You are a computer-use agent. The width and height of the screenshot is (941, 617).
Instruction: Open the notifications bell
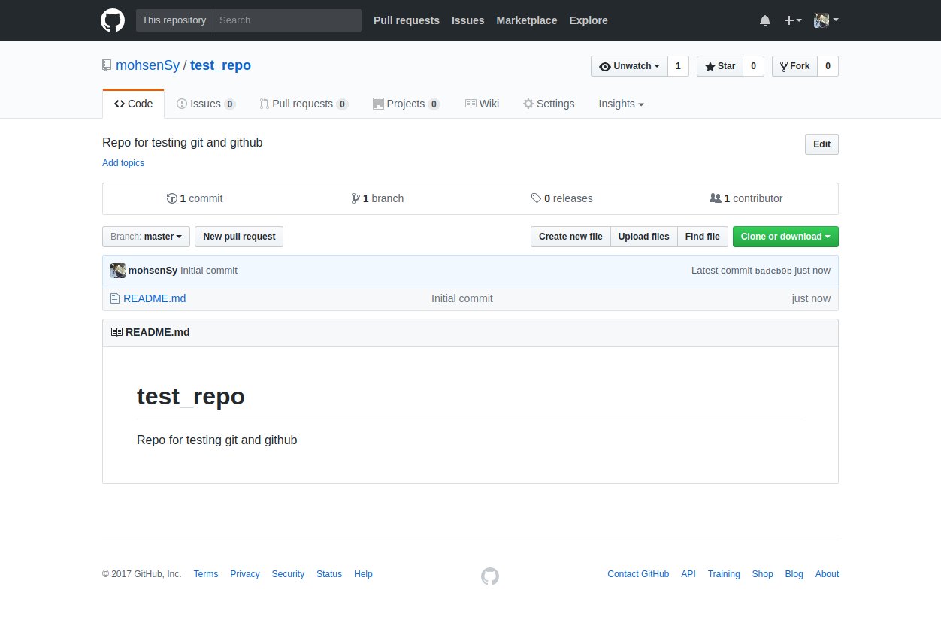[x=765, y=21]
